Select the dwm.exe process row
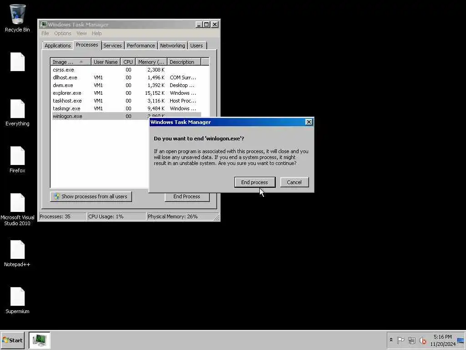The height and width of the screenshot is (350, 466). tap(127, 85)
